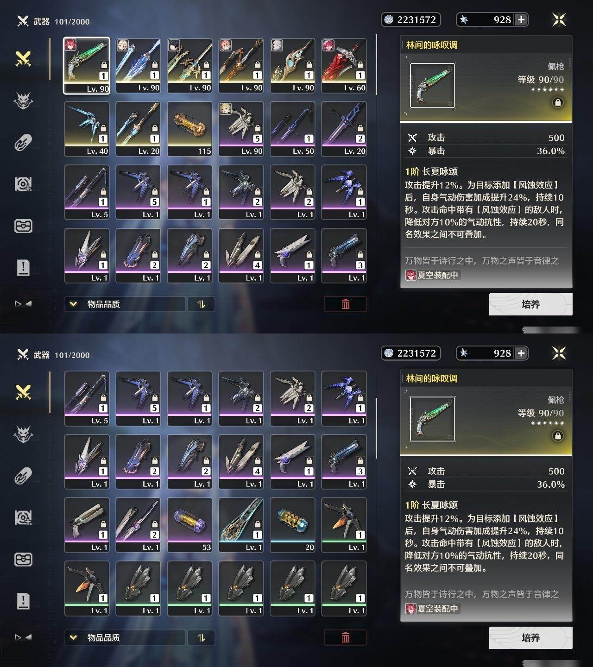Click the red trash delete icon in top panel
593x667 pixels.
(345, 304)
